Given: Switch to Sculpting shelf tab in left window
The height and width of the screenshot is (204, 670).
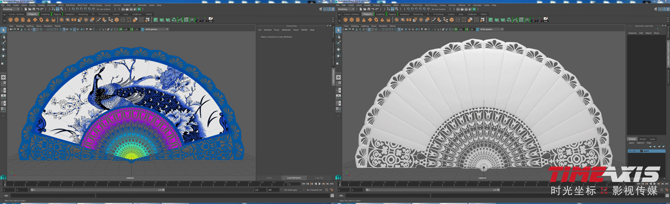Looking at the screenshot, I should tap(45, 14).
